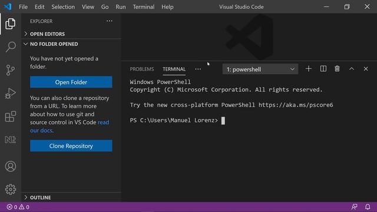Screen dimensions: 377x212
Task: Open the Explorer view in activity bar
Action: [x=11, y=24]
